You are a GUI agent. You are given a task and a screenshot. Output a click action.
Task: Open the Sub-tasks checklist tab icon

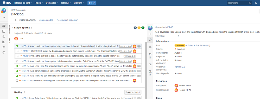point(150,72)
